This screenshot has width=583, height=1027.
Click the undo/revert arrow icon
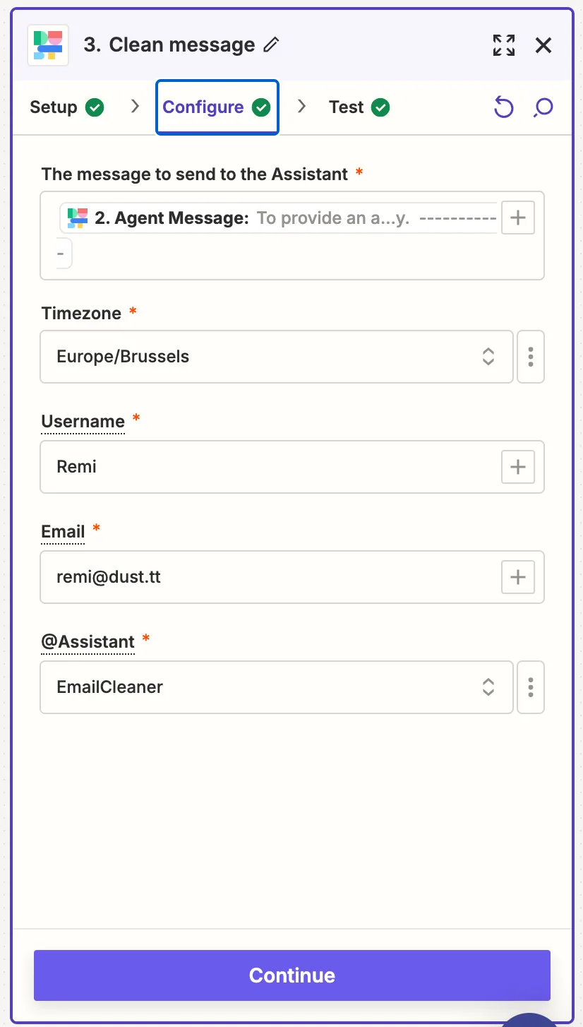(x=503, y=107)
